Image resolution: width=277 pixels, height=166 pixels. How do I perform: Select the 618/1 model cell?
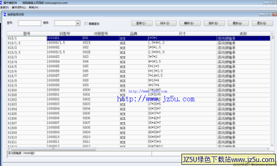point(27,38)
